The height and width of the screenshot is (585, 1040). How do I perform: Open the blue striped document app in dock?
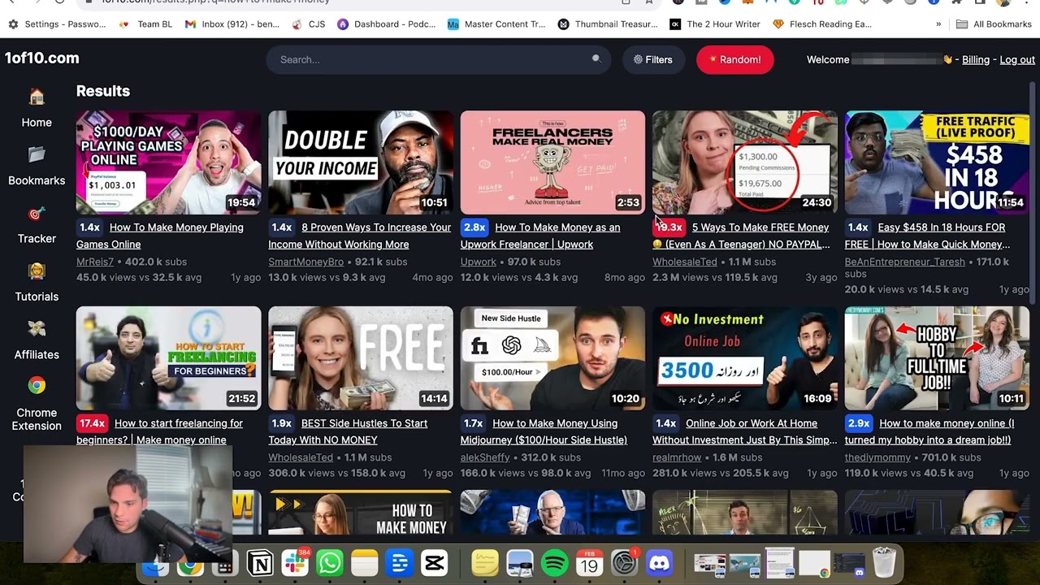click(400, 563)
